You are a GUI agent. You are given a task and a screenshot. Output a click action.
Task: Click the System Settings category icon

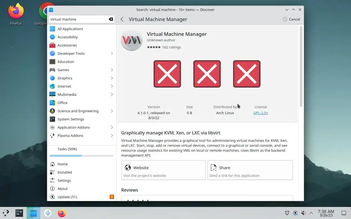tap(52, 119)
